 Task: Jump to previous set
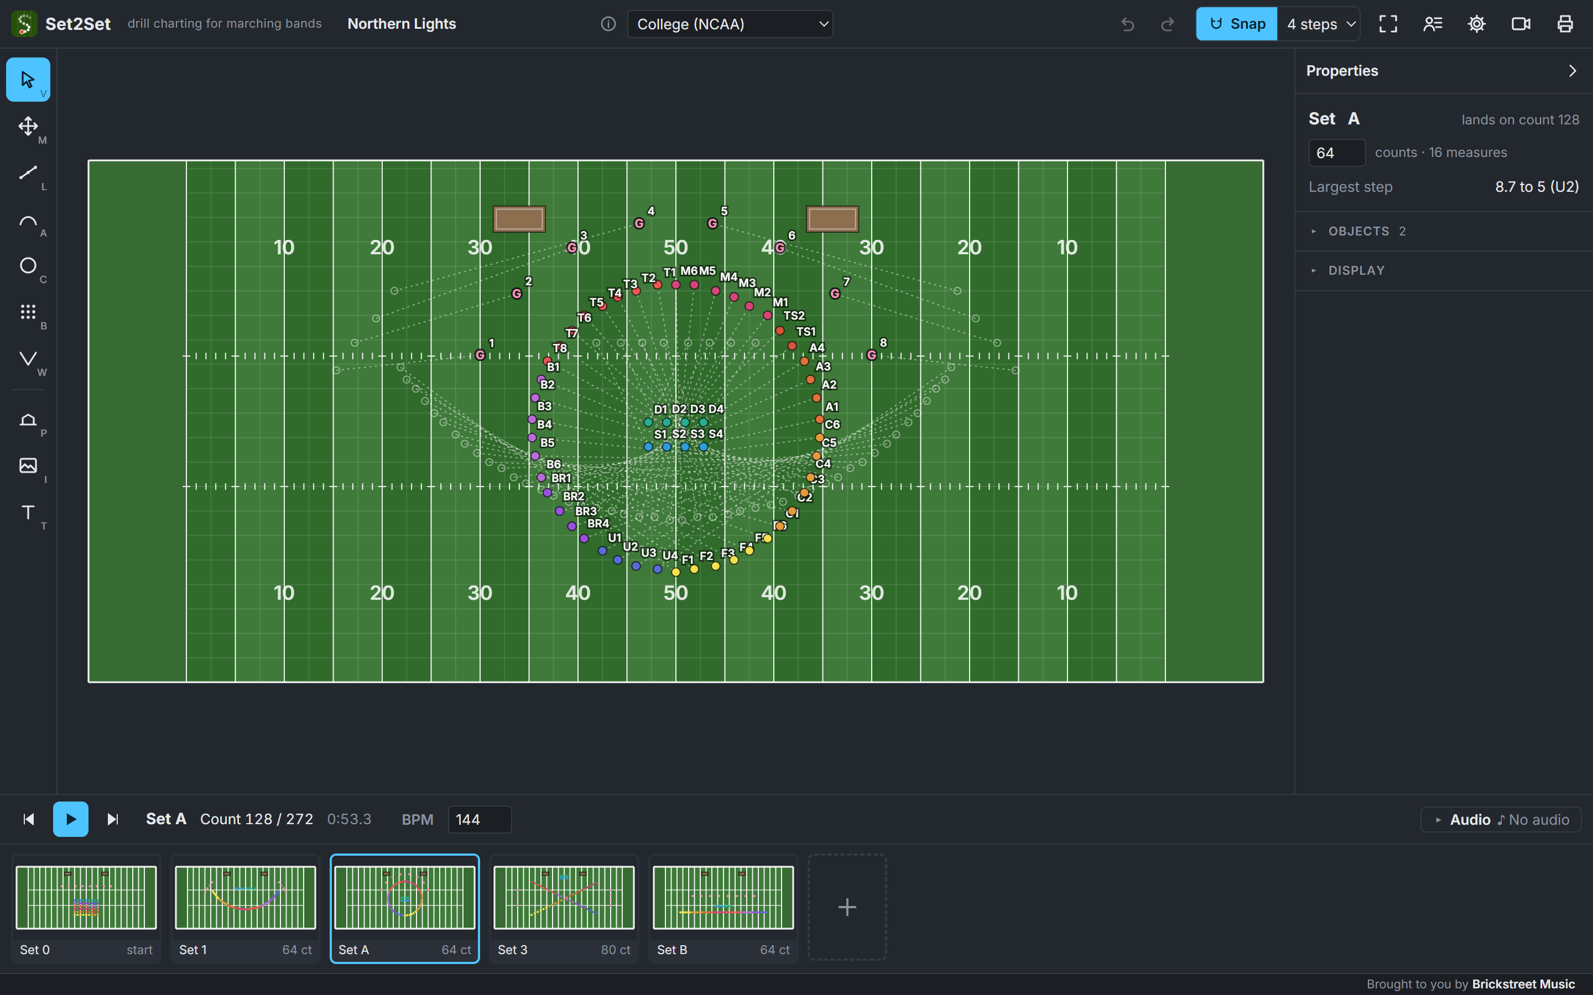point(28,819)
